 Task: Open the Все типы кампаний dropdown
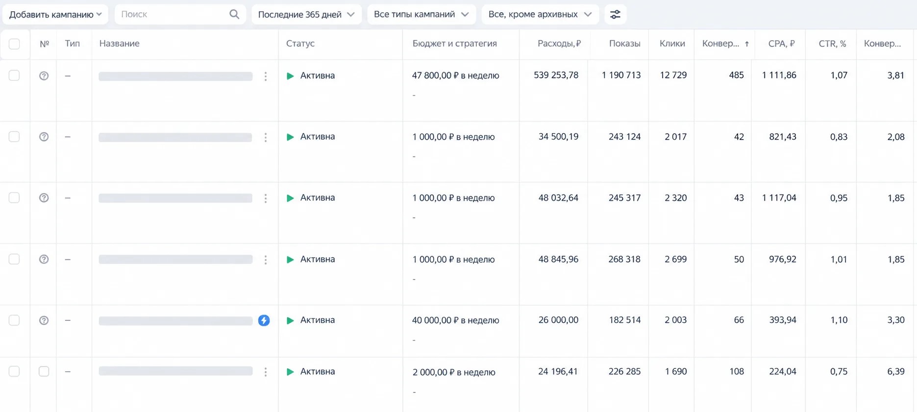[x=421, y=14]
